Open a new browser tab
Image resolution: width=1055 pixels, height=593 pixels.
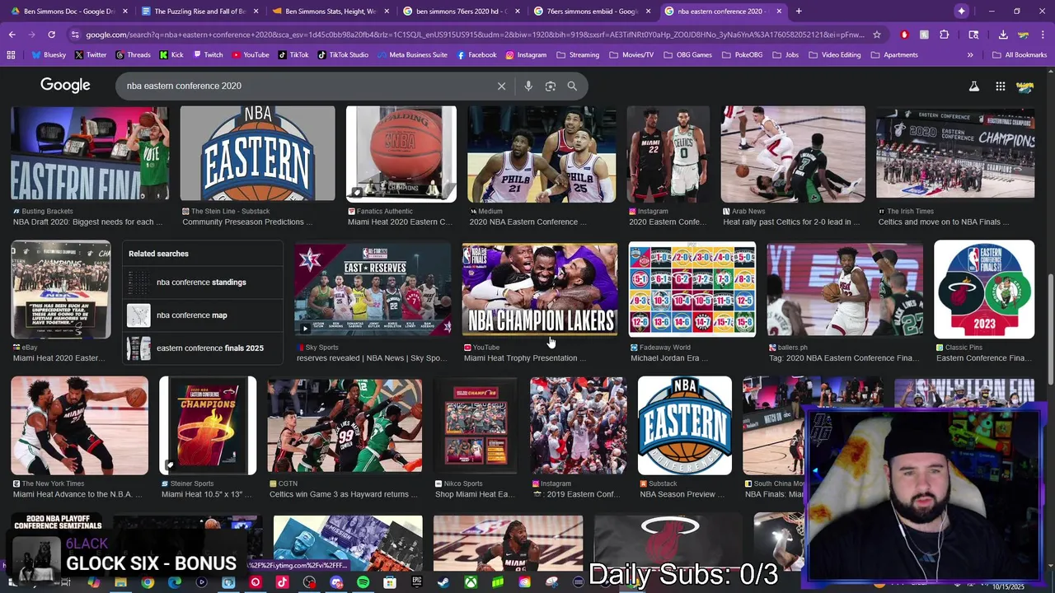[799, 12]
